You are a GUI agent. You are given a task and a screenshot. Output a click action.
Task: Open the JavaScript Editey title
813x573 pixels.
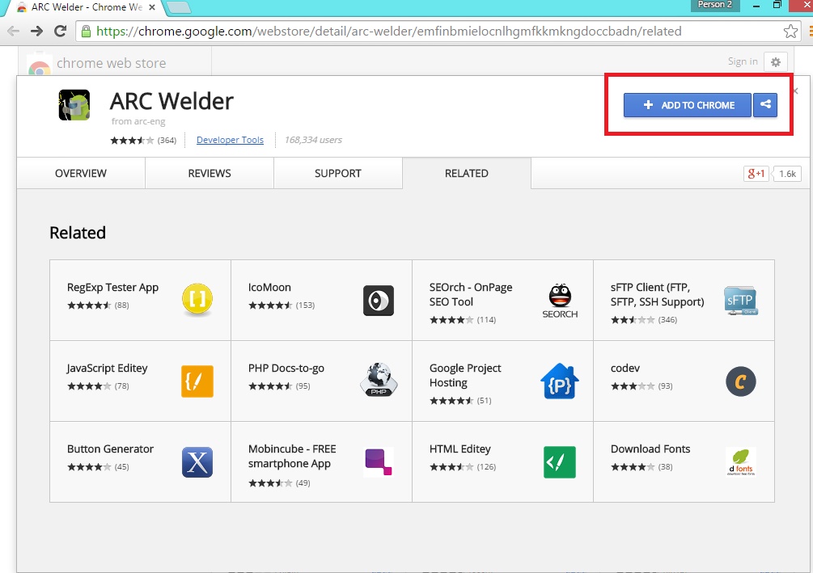[107, 369]
